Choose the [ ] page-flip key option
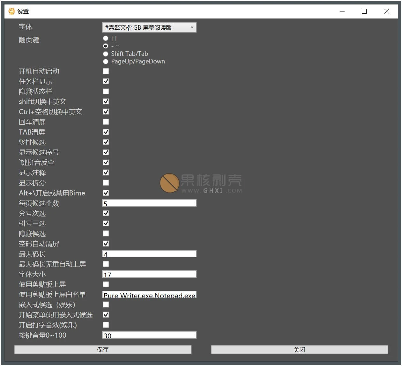 (x=106, y=38)
